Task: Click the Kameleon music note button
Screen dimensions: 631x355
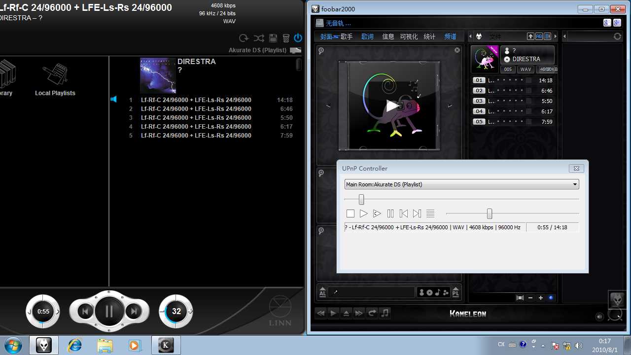Action: pyautogui.click(x=385, y=313)
